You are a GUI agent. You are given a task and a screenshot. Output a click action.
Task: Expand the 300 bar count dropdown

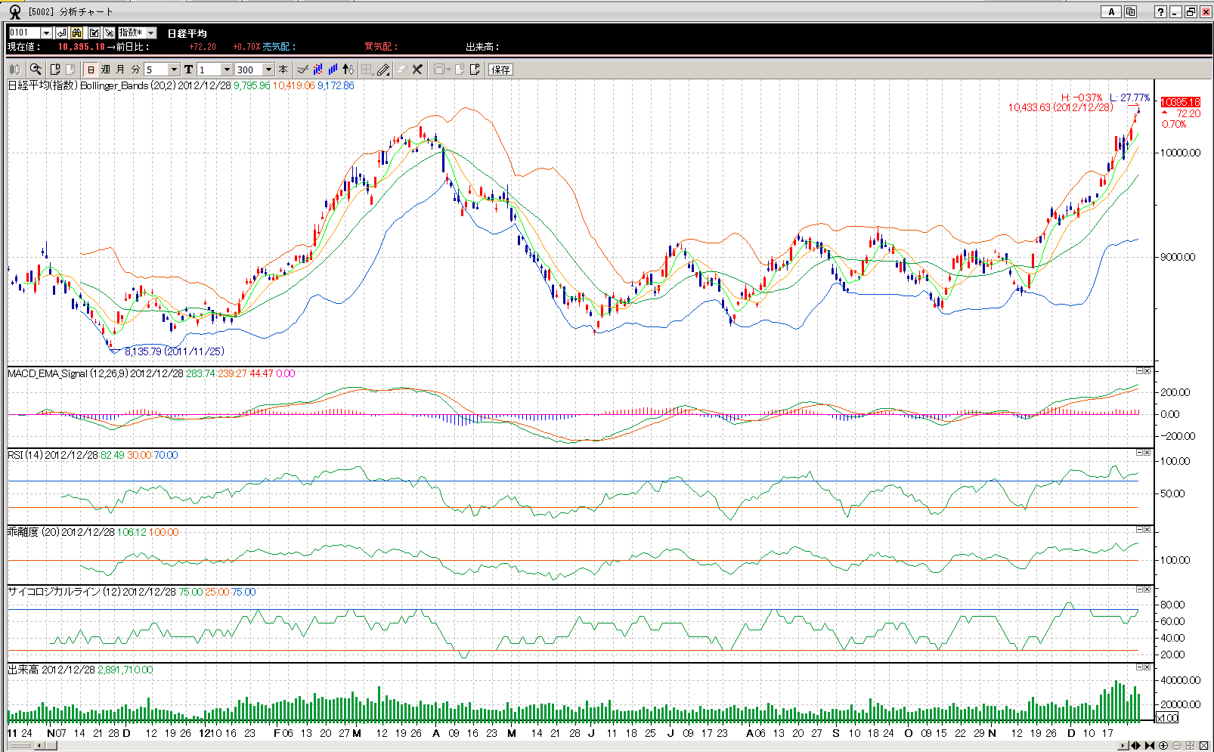click(268, 70)
